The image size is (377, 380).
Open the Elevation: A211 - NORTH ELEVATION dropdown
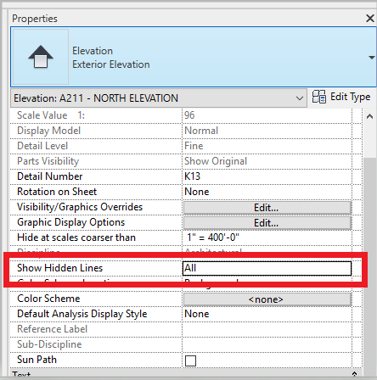click(x=159, y=98)
